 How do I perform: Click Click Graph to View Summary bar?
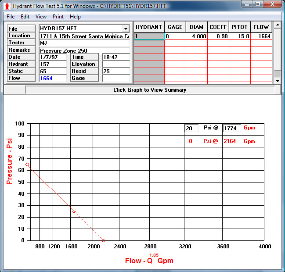(x=150, y=90)
